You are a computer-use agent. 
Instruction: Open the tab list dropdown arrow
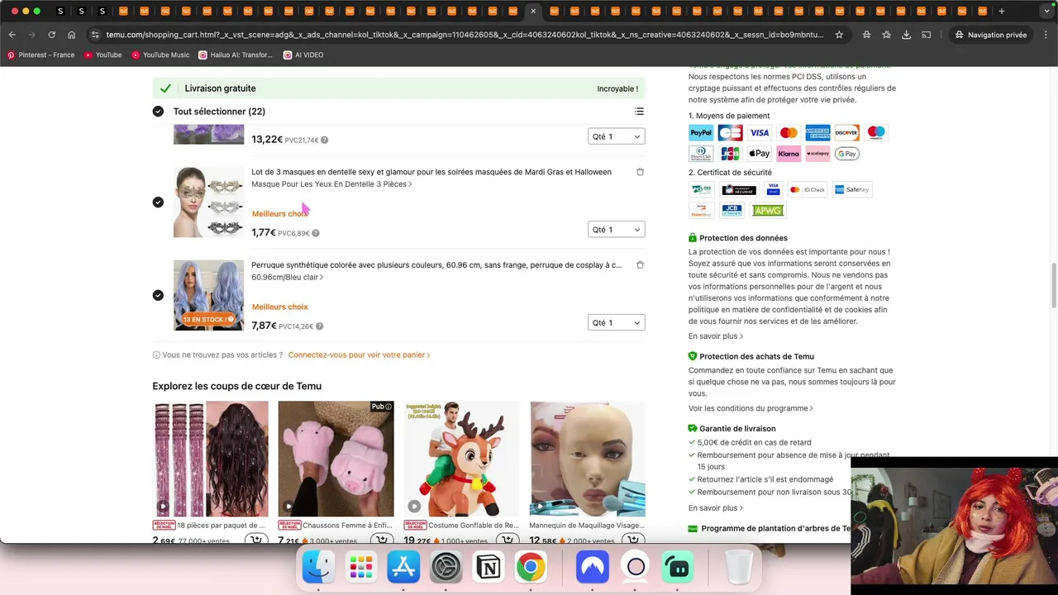1046,11
